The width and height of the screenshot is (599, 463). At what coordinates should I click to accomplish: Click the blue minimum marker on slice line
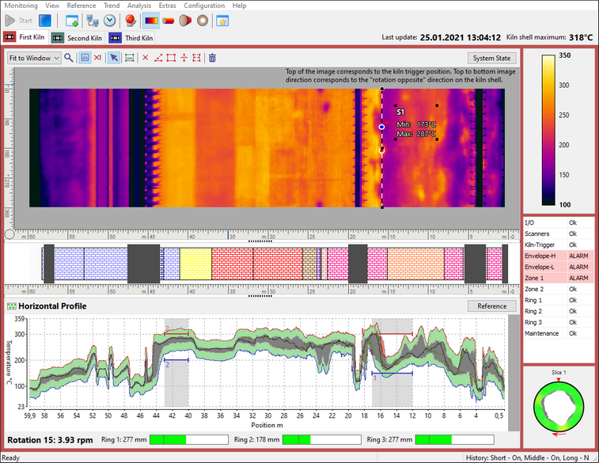point(381,127)
